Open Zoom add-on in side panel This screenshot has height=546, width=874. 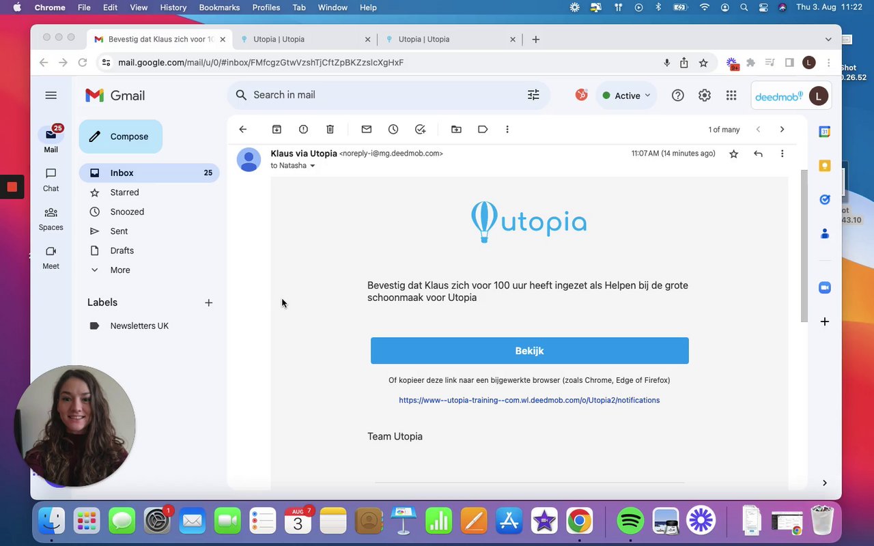coord(825,288)
